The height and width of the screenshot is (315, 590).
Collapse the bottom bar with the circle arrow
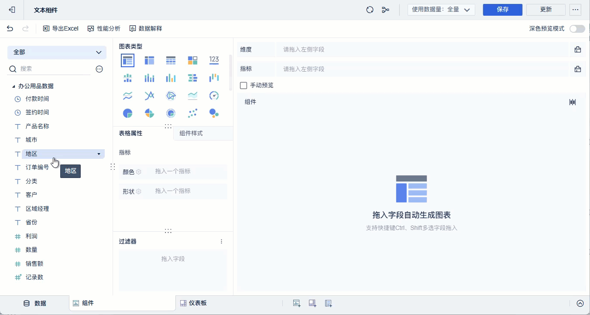tap(580, 304)
